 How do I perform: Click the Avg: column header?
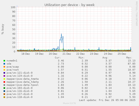pyautogui.click(x=105, y=58)
